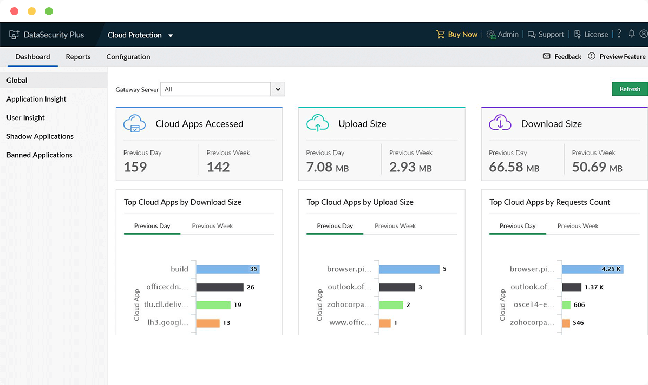Click the shopping cart Buy Now icon
The image size is (648, 385).
click(441, 35)
